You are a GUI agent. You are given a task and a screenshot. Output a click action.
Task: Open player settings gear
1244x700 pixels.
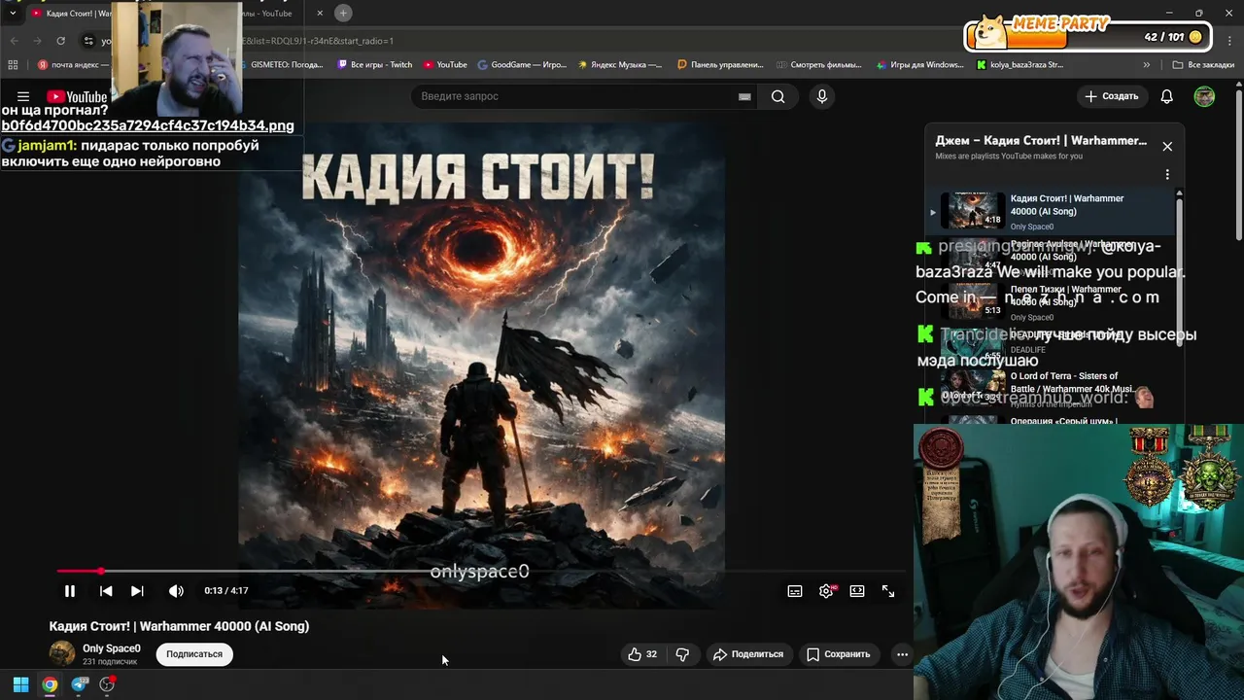[x=826, y=591]
